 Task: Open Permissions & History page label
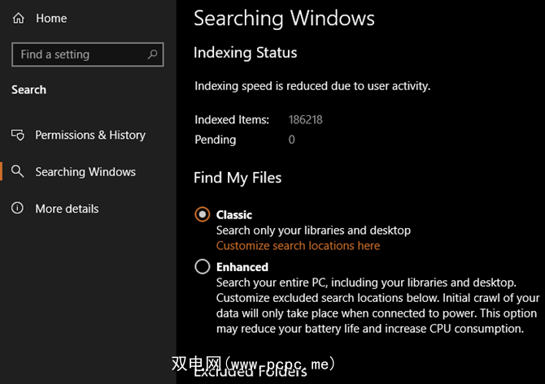click(x=90, y=135)
